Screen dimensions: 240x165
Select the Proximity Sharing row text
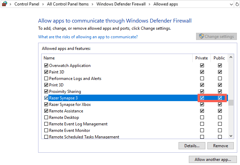click(x=65, y=92)
